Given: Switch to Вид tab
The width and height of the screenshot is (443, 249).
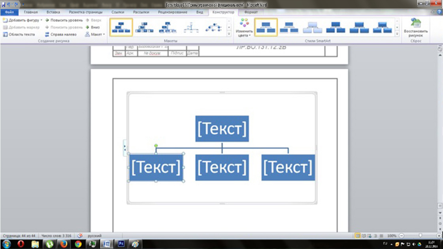Looking at the screenshot, I should point(200,12).
